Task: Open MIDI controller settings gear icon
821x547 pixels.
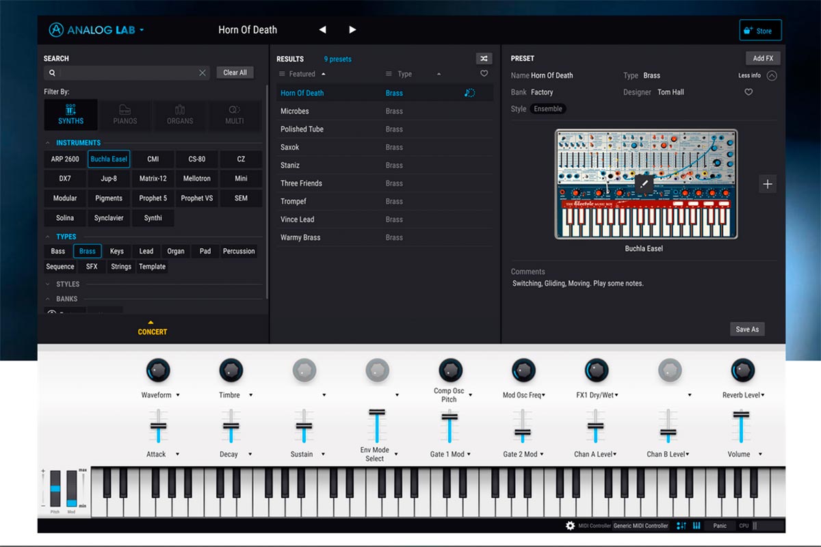Action: pos(570,526)
